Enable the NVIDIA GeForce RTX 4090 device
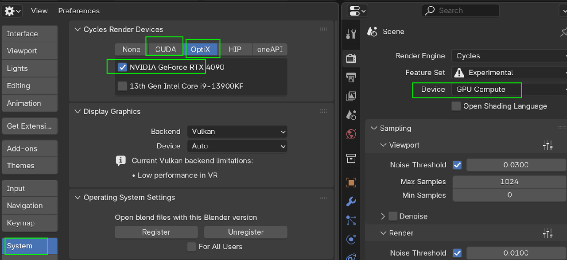Image resolution: width=567 pixels, height=260 pixels. pos(122,66)
